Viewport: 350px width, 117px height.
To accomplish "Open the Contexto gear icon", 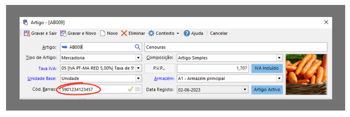I will 151,33.
